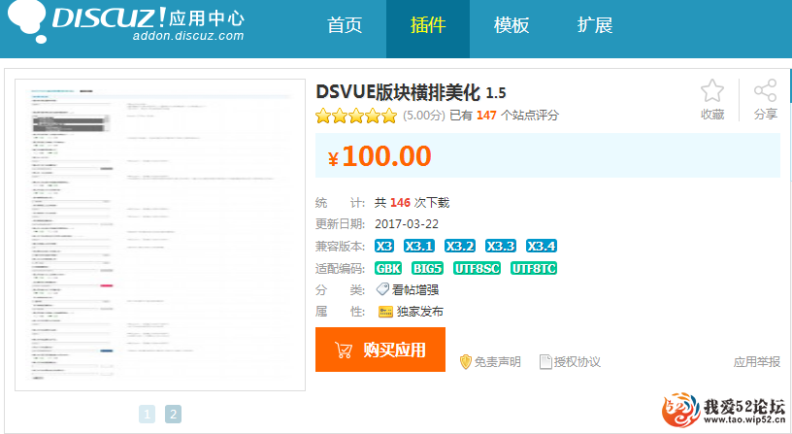792x434 pixels.
Task: Click the X3.1 compatibility badge
Action: [x=419, y=246]
